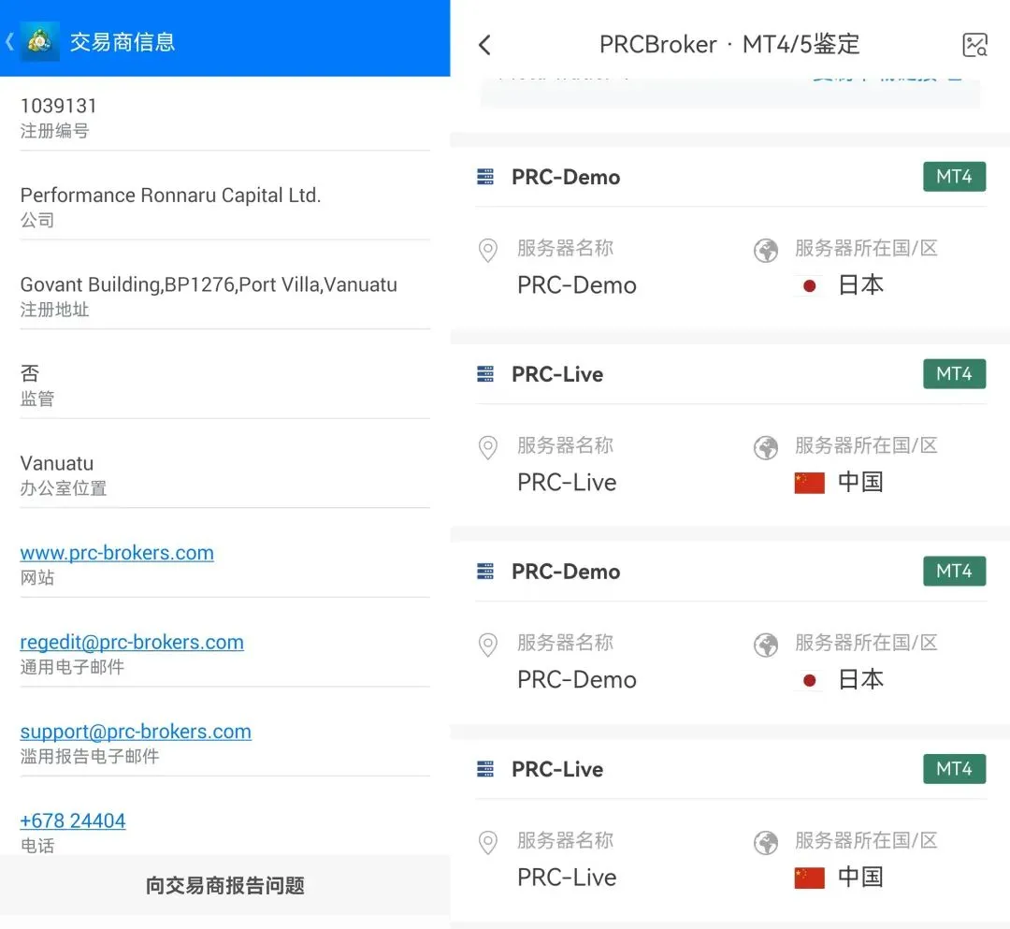Click location pin icon in first PRC-Live card
1010x929 pixels.
click(x=487, y=447)
